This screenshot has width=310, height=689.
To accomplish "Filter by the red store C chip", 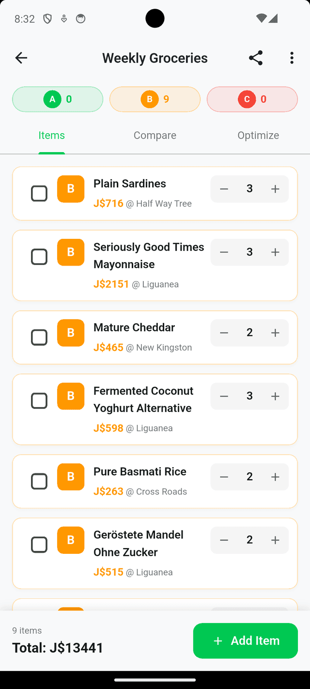I will tap(252, 99).
